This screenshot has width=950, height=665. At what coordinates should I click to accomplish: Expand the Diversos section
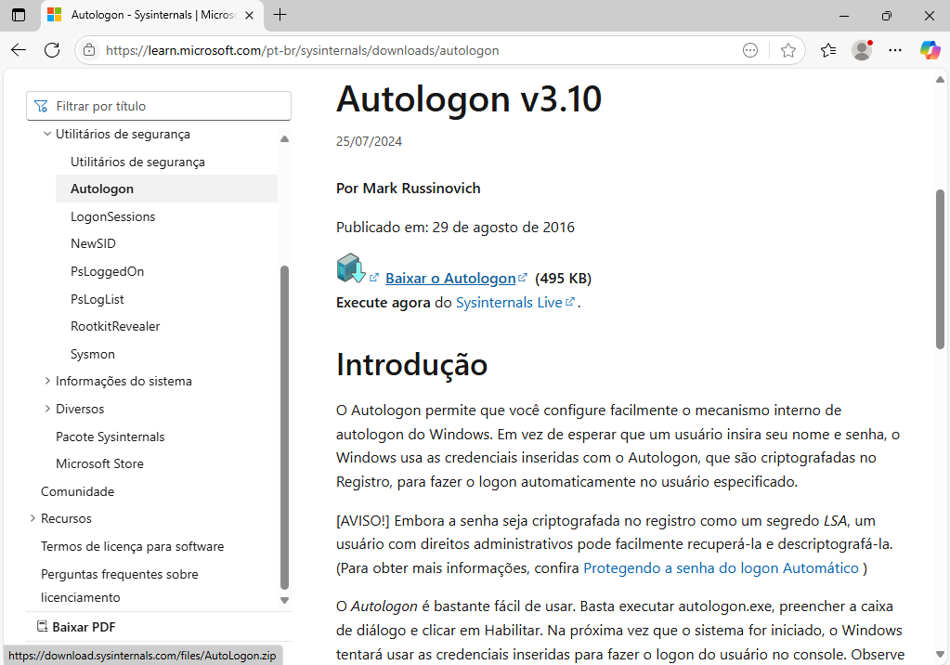[x=47, y=409]
